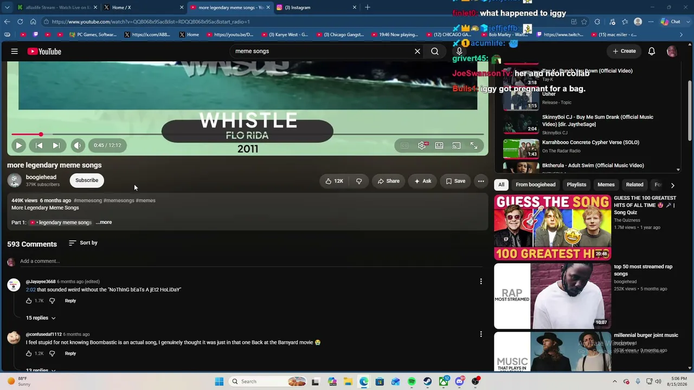Open the boogiehead channel avatar
694x390 pixels.
click(x=14, y=180)
